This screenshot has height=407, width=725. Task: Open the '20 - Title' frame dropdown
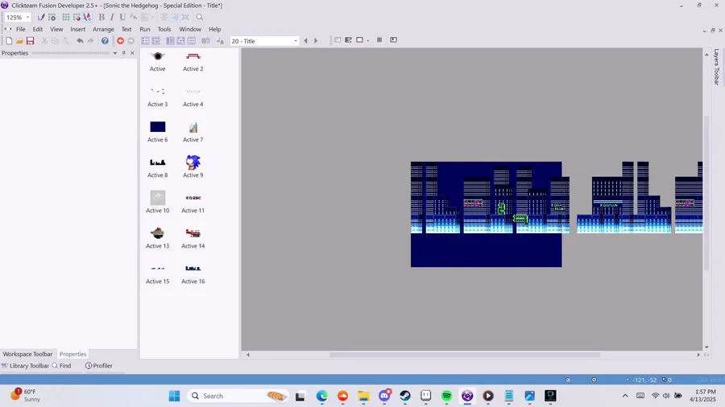(296, 41)
